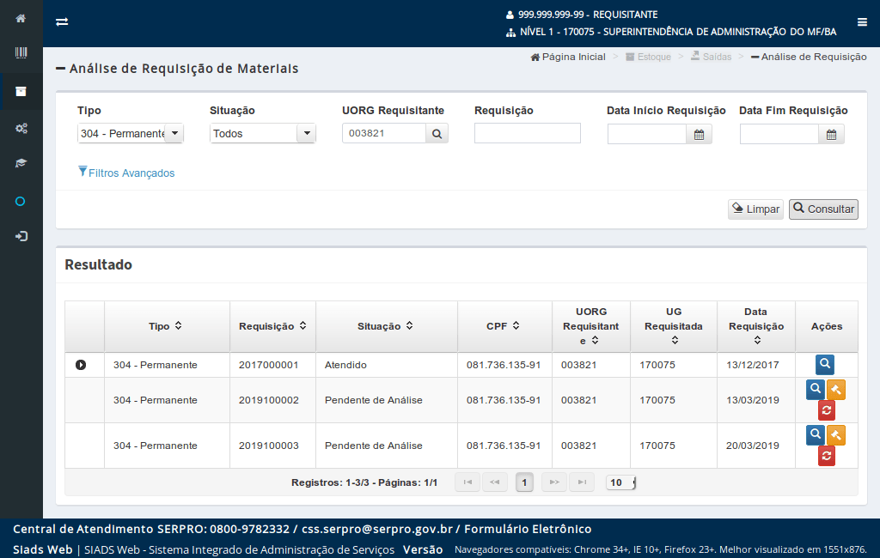Sort table by UORG Requisitante column
The image size is (880, 558).
[595, 341]
